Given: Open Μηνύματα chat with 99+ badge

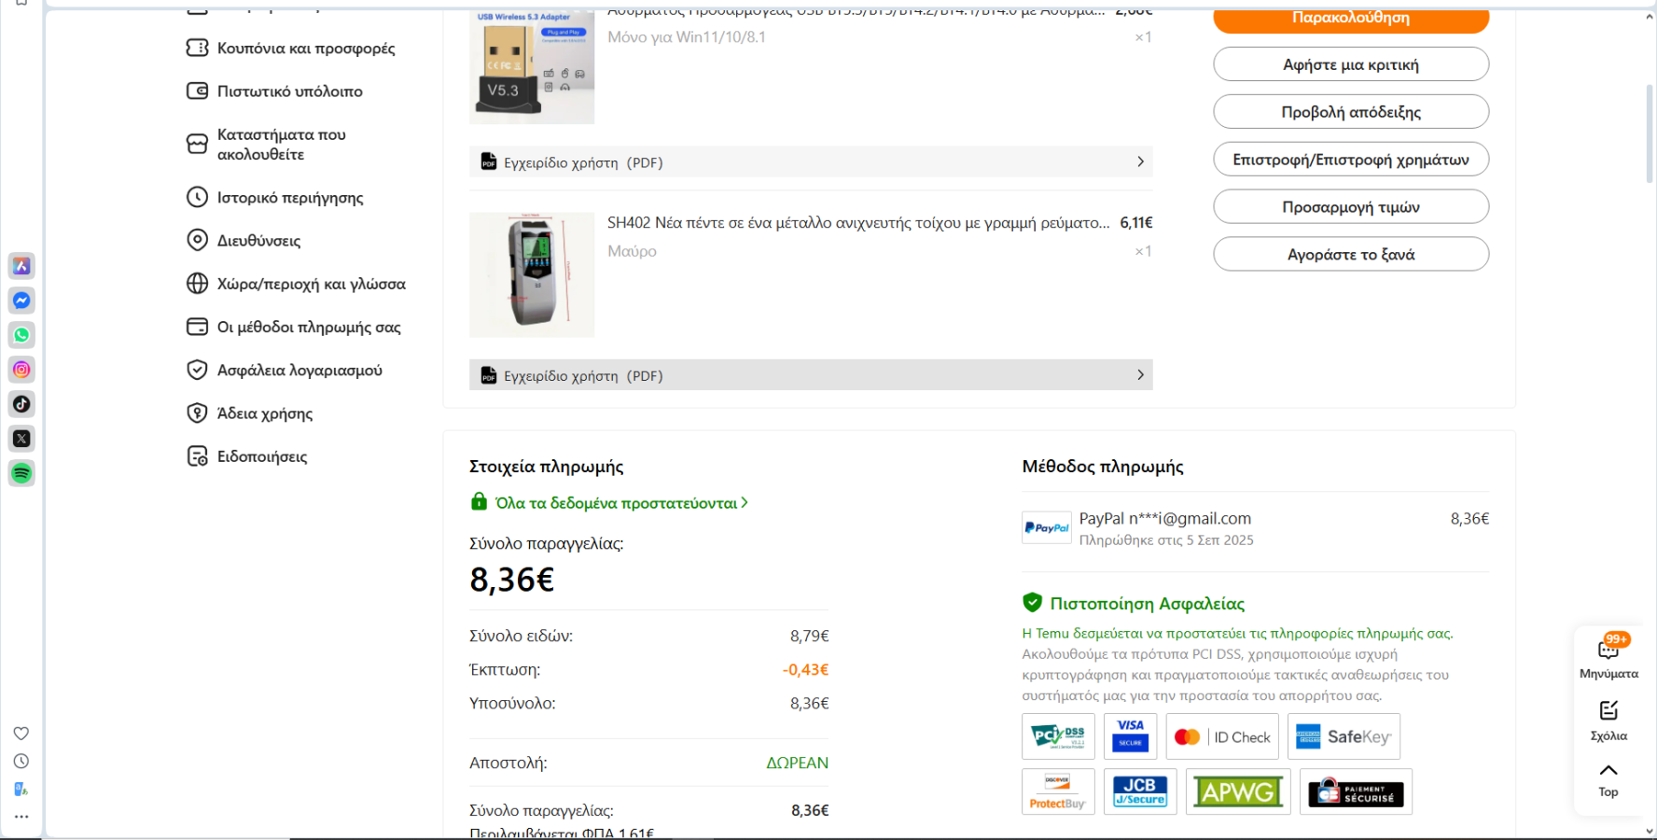Looking at the screenshot, I should pyautogui.click(x=1608, y=655).
